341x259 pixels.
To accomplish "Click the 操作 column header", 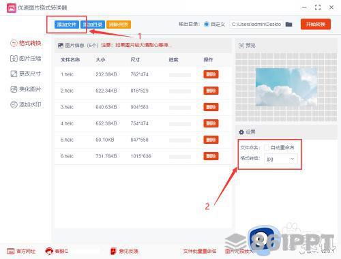I will [x=208, y=60].
